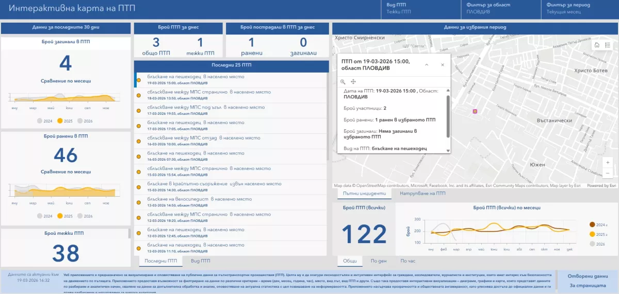619x294 pixels.
Task: Click the popup's vertical scrollbar
Action: point(448,116)
